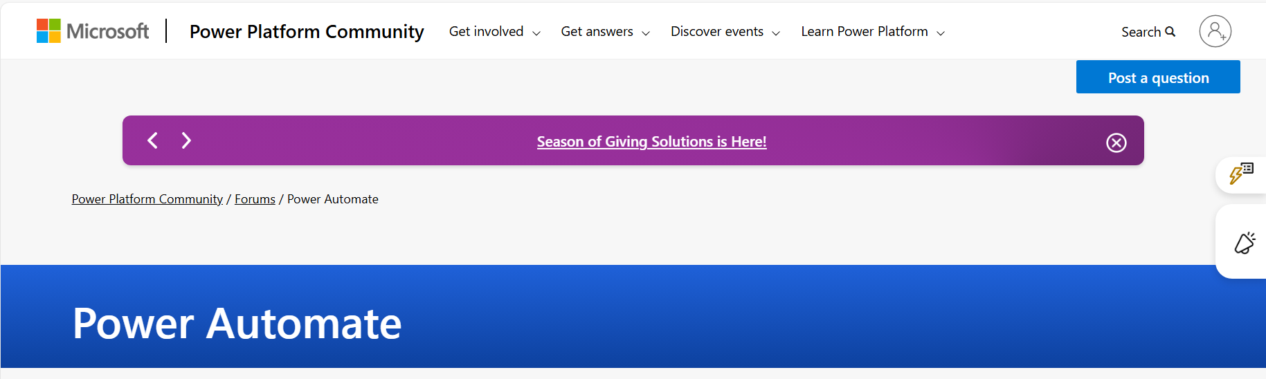
Task: Dismiss the purple announcement banner
Action: tap(1116, 142)
